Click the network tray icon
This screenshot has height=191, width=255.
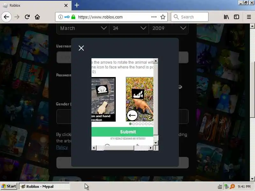pyautogui.click(x=226, y=186)
